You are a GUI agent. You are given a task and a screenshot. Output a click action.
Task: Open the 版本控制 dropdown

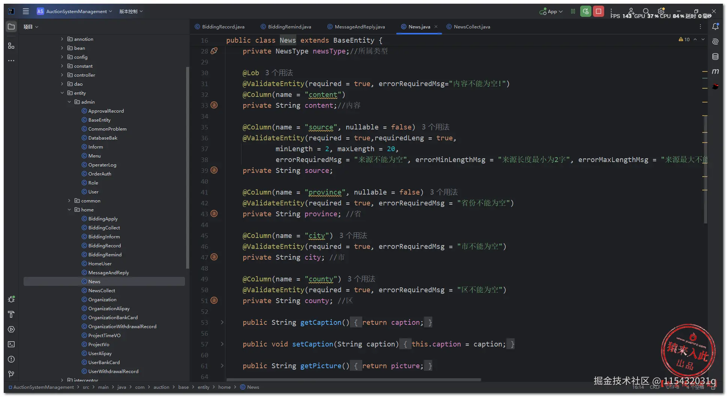131,11
